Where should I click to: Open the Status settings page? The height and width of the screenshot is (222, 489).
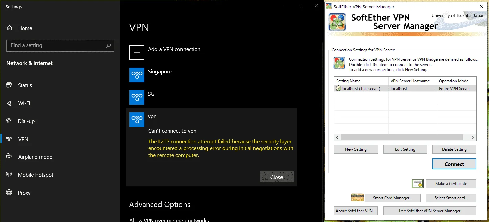click(x=25, y=85)
